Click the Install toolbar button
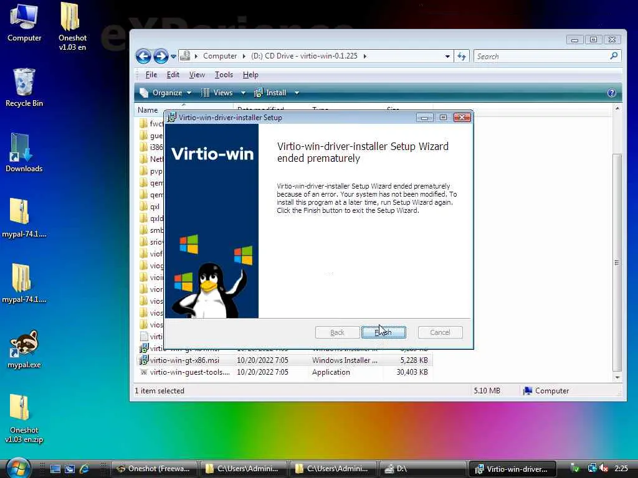 [x=270, y=93]
